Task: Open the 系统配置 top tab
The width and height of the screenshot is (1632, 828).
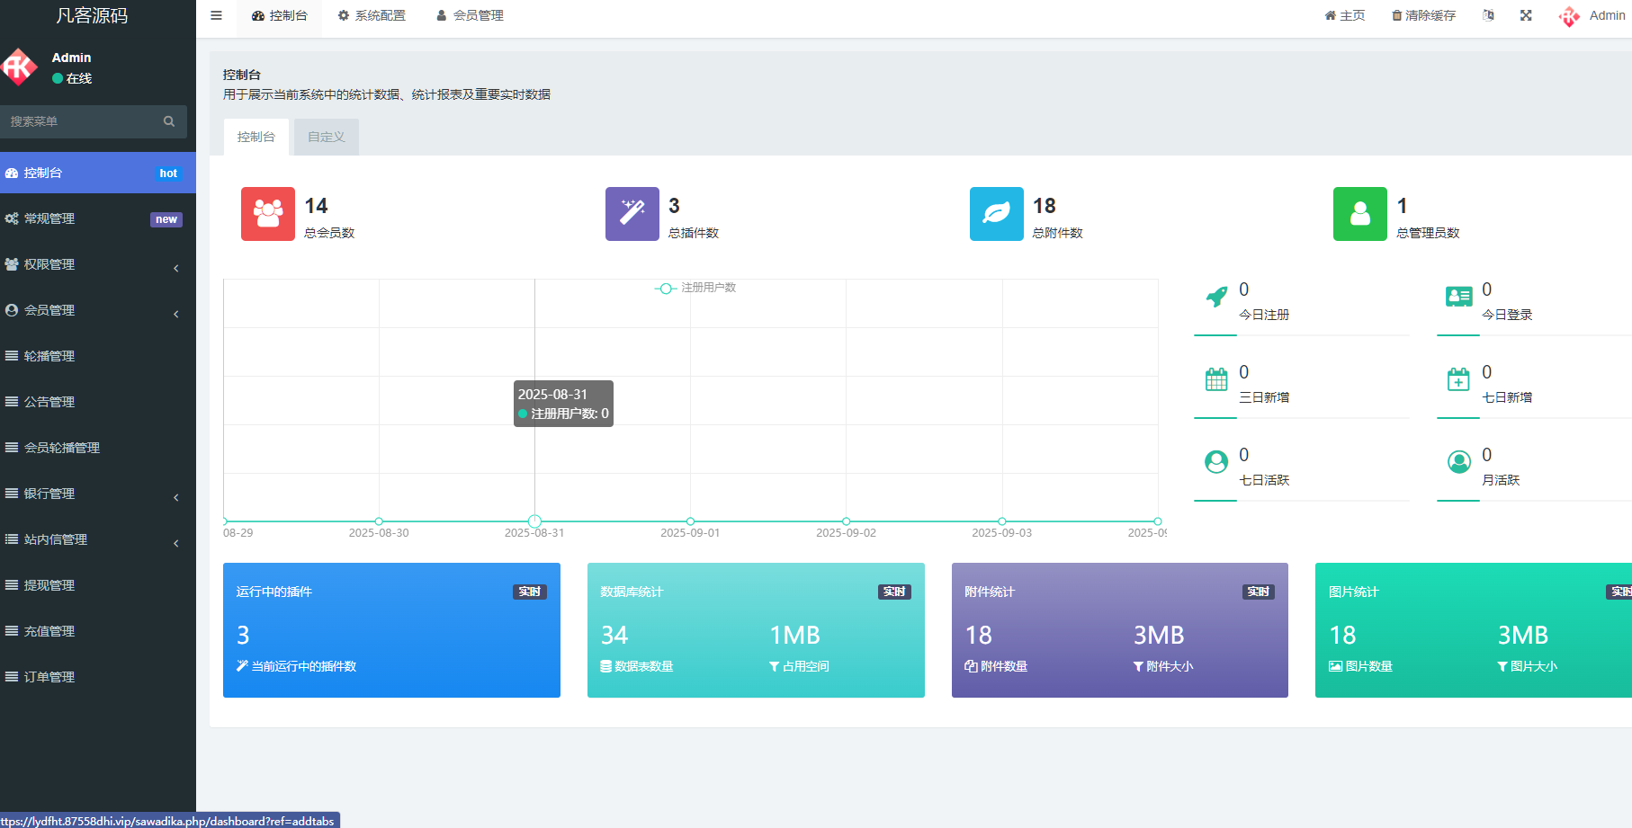Action: (x=372, y=15)
